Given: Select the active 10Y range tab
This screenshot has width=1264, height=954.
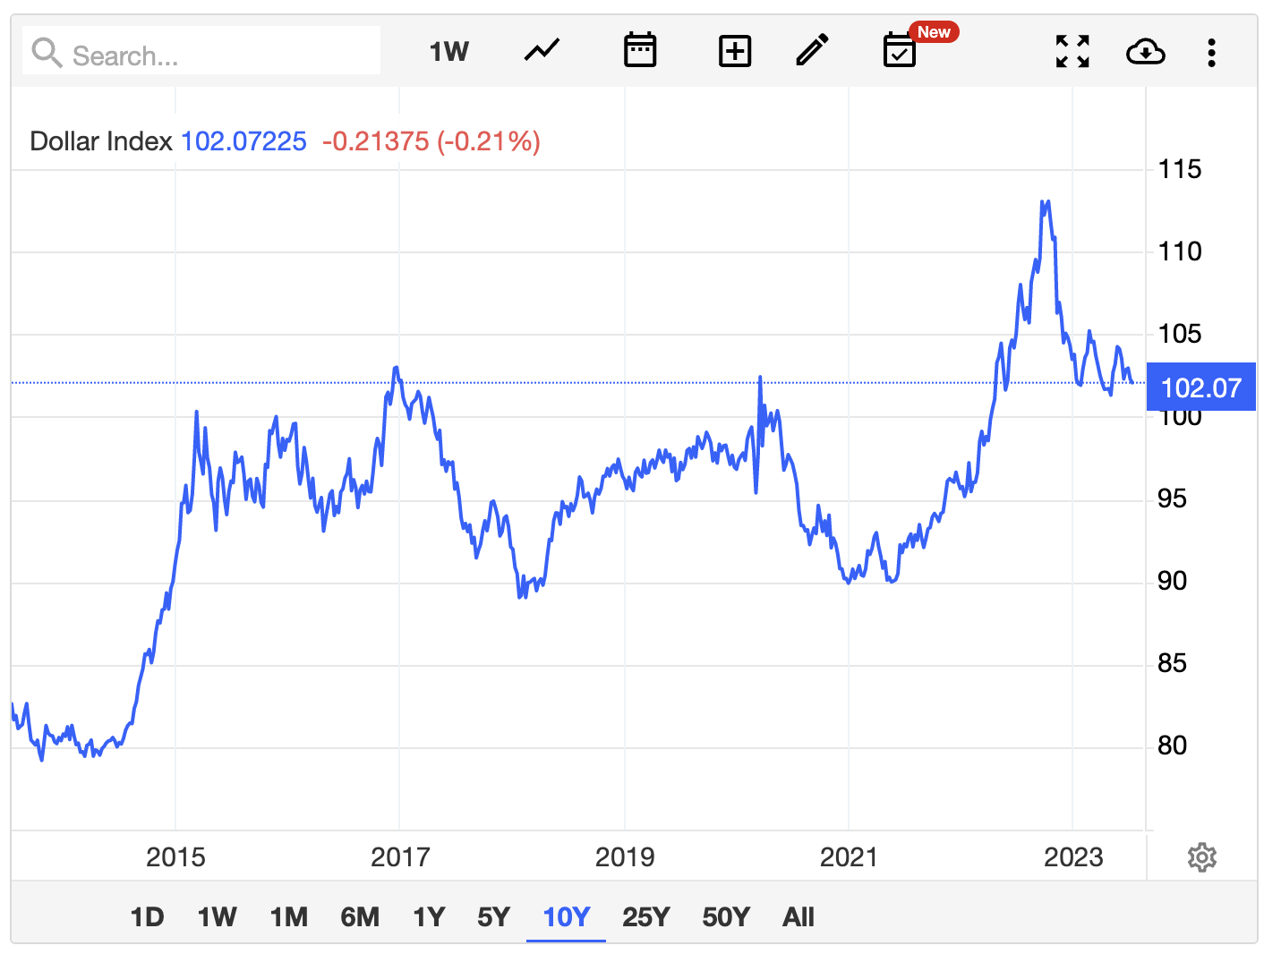Looking at the screenshot, I should click(566, 917).
